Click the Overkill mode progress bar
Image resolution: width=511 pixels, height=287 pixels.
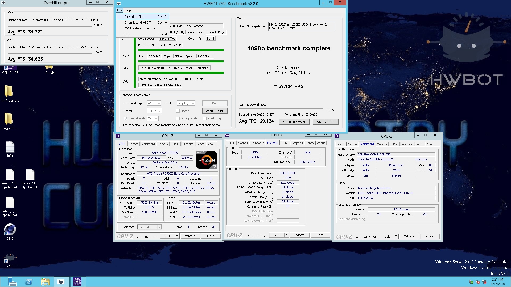pyautogui.click(x=281, y=108)
